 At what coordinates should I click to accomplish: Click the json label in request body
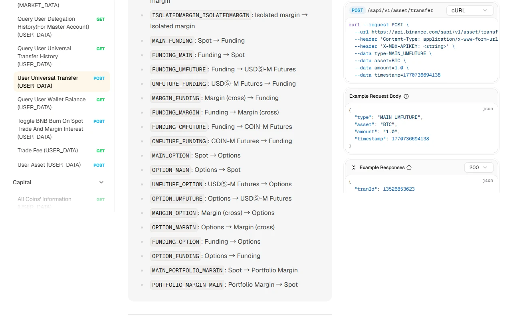(488, 108)
